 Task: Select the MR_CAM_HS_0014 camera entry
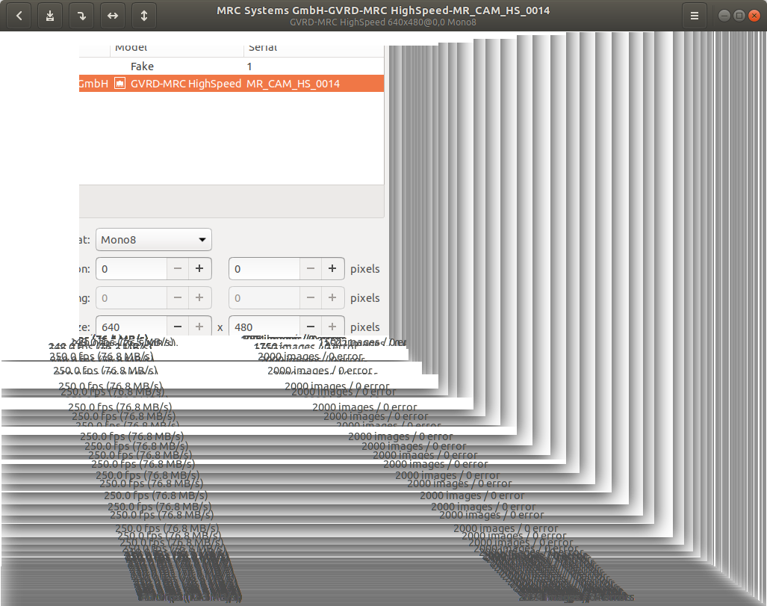tap(224, 84)
